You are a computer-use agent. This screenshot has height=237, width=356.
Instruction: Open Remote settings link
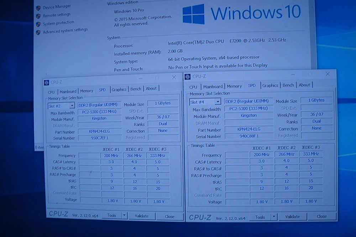point(57,15)
